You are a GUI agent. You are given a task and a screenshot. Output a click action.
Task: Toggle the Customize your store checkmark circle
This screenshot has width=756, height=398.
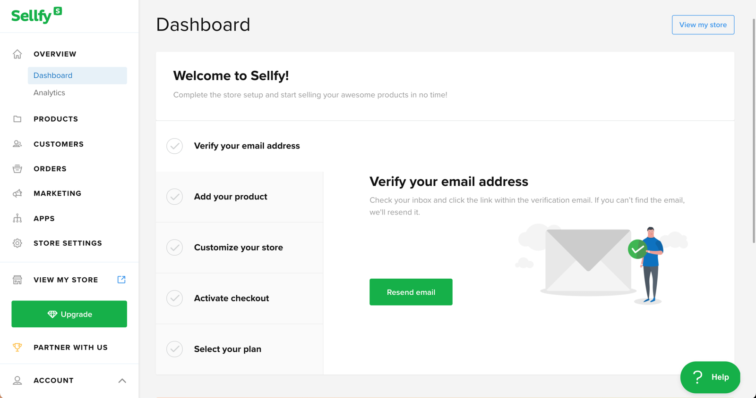coord(174,248)
